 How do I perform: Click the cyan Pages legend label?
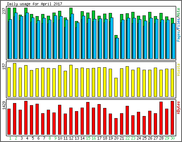tap(178, 36)
